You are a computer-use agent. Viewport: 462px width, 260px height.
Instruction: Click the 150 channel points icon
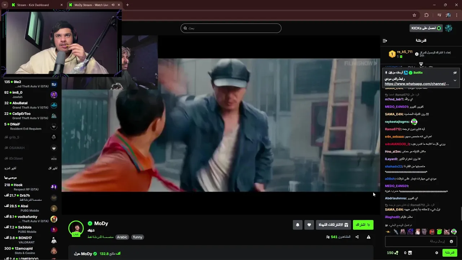coord(393,253)
